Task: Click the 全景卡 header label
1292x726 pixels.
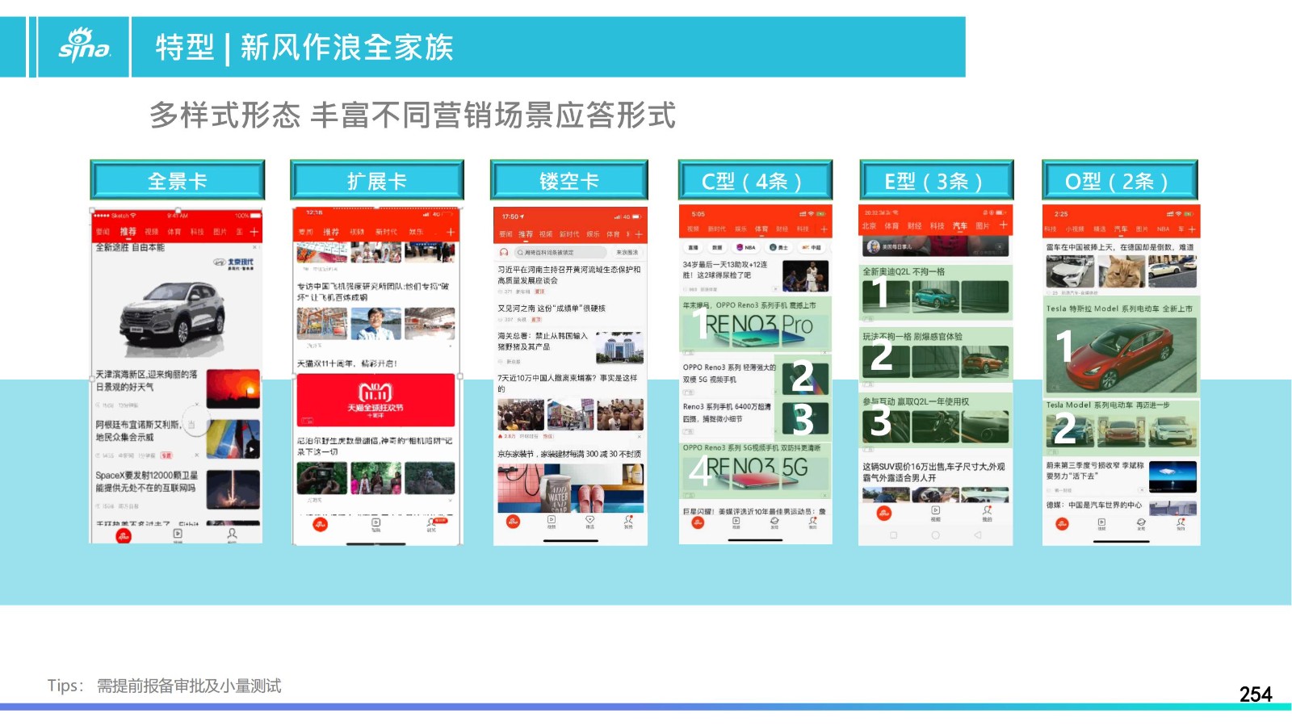Action: [178, 181]
